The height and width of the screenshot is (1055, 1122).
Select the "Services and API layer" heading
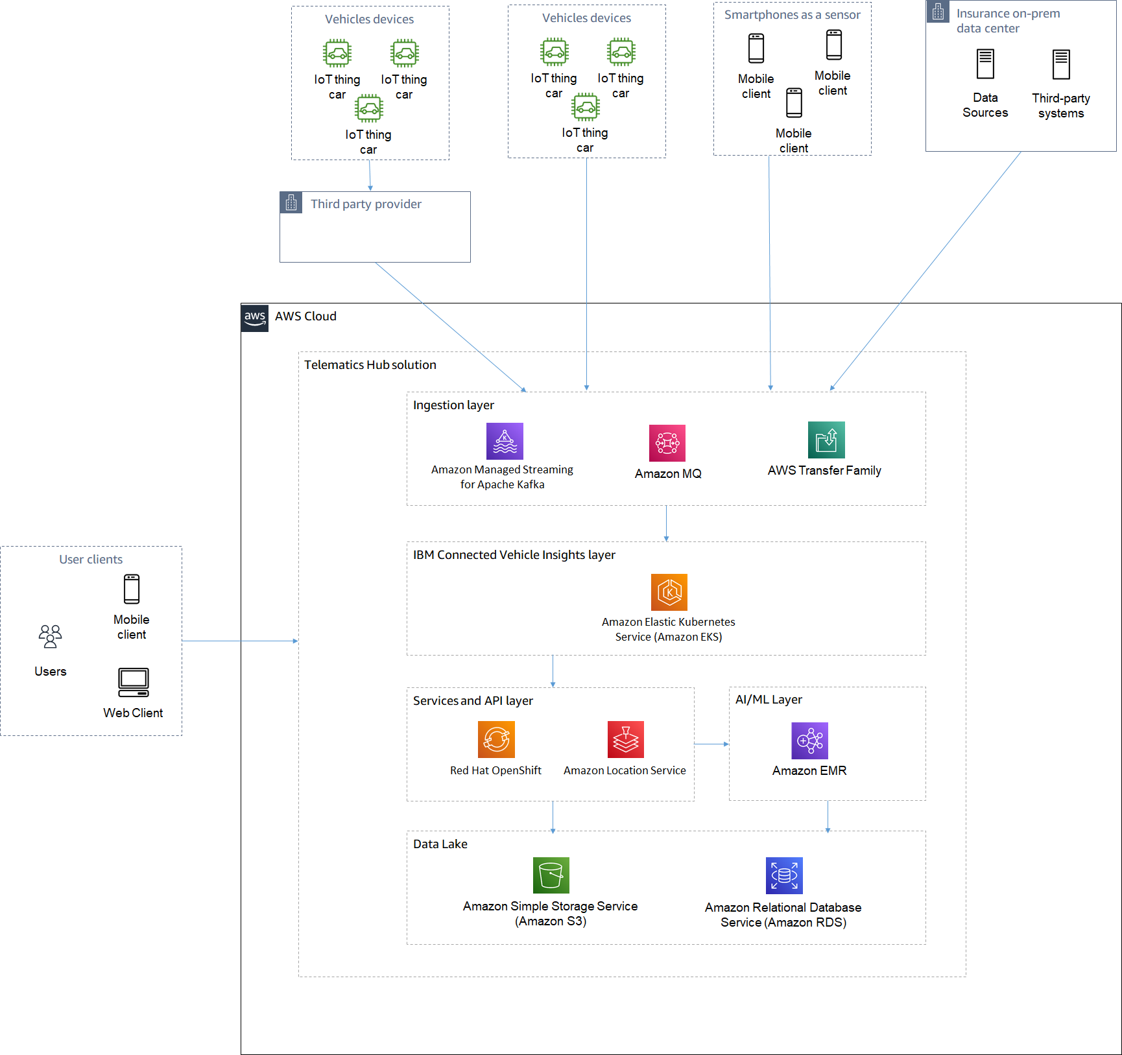[473, 701]
